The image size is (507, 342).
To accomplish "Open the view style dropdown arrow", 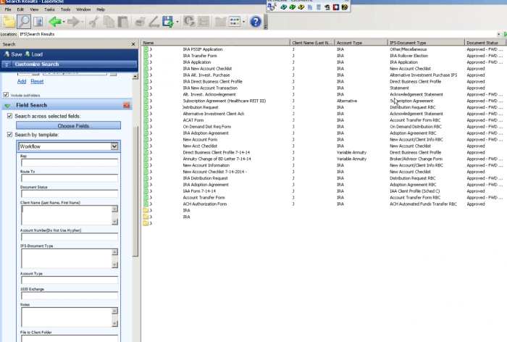I will [x=244, y=22].
